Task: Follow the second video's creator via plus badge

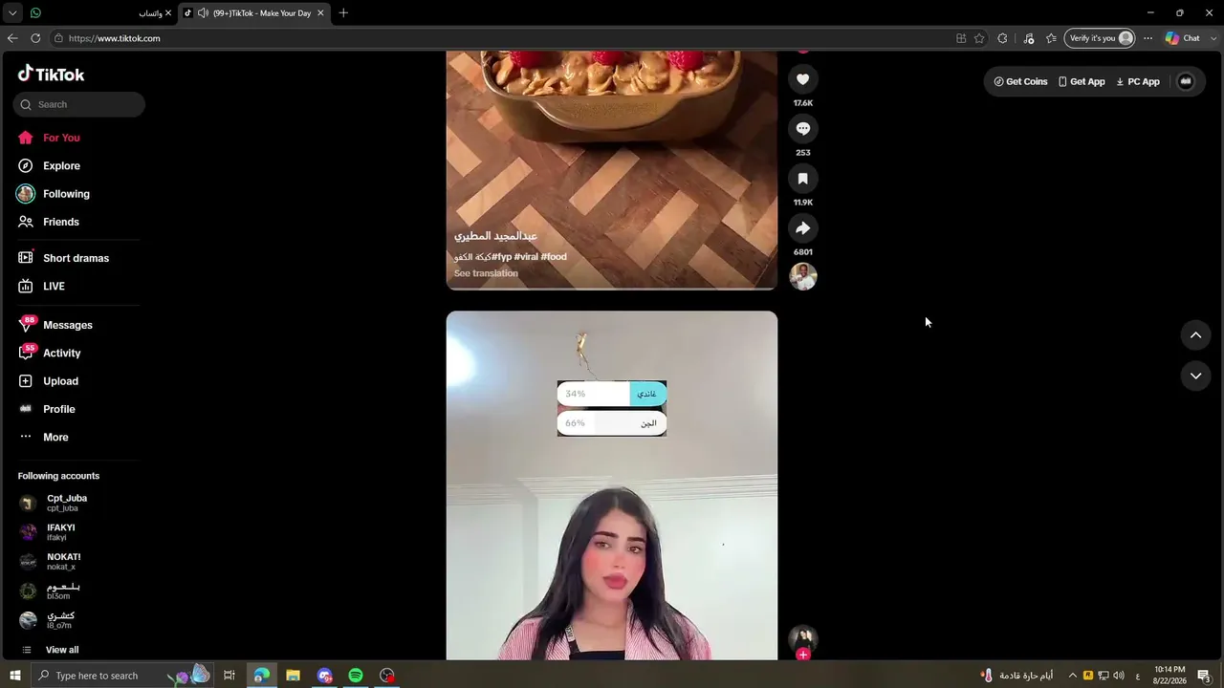Action: [x=803, y=655]
